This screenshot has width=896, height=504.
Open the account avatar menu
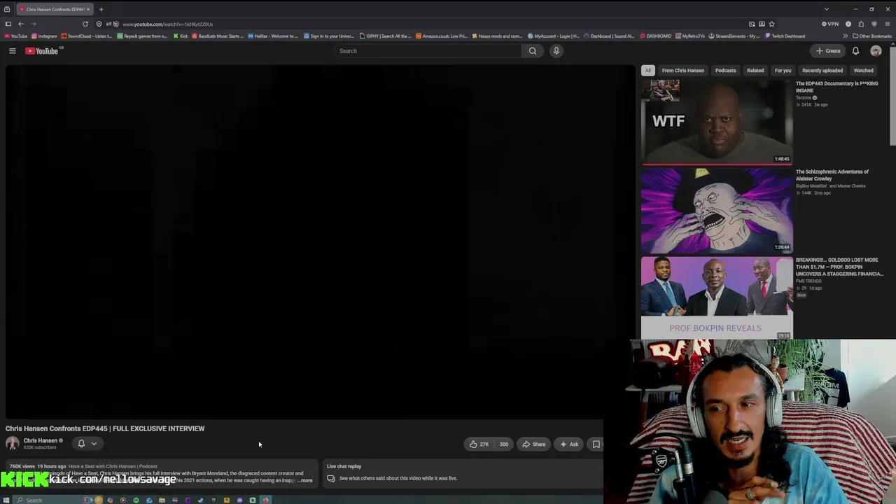coord(876,51)
